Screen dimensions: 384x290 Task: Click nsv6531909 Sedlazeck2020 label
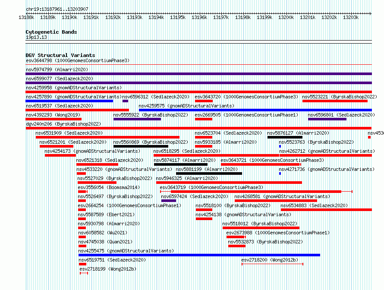click(x=69, y=133)
